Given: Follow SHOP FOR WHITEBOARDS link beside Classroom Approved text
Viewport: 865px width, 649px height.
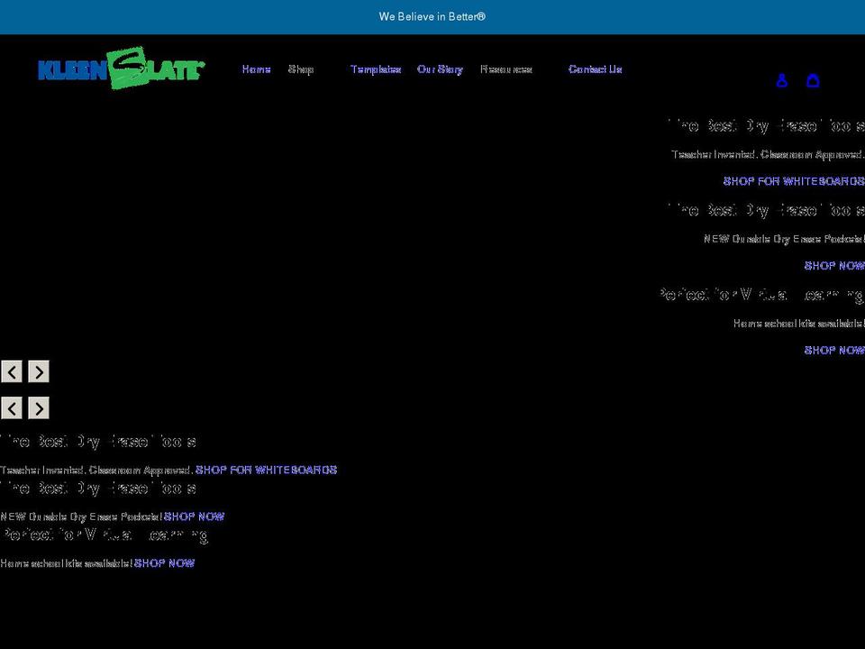Looking at the screenshot, I should (x=267, y=470).
